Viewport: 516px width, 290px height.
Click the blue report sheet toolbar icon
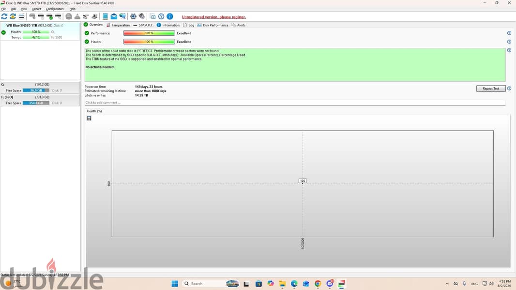point(106,16)
